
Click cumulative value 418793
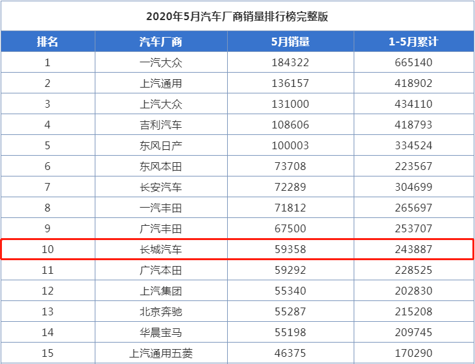click(413, 125)
